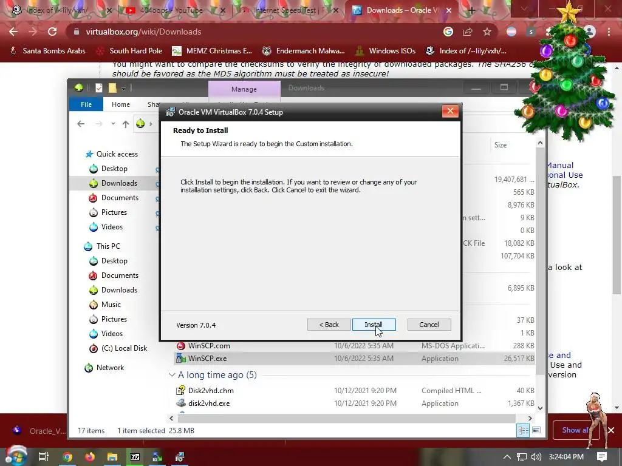
Task: Select the Disk2vhd.chm file
Action: pyautogui.click(x=211, y=391)
